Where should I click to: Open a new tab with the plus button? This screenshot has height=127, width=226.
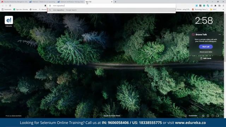[x=115, y=2]
